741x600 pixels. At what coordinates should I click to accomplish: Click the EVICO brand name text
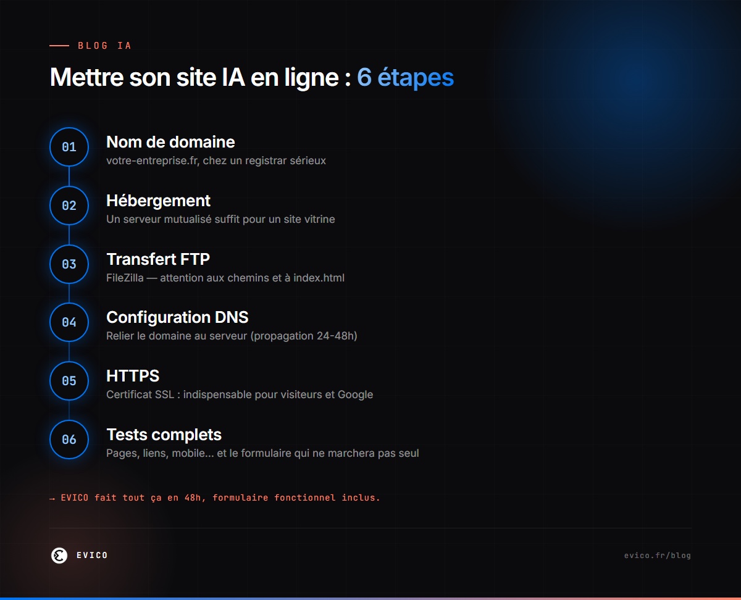pyautogui.click(x=92, y=556)
